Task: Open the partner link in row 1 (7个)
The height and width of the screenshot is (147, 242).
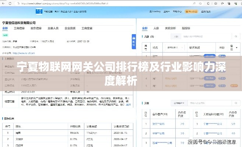Action: tap(158, 124)
